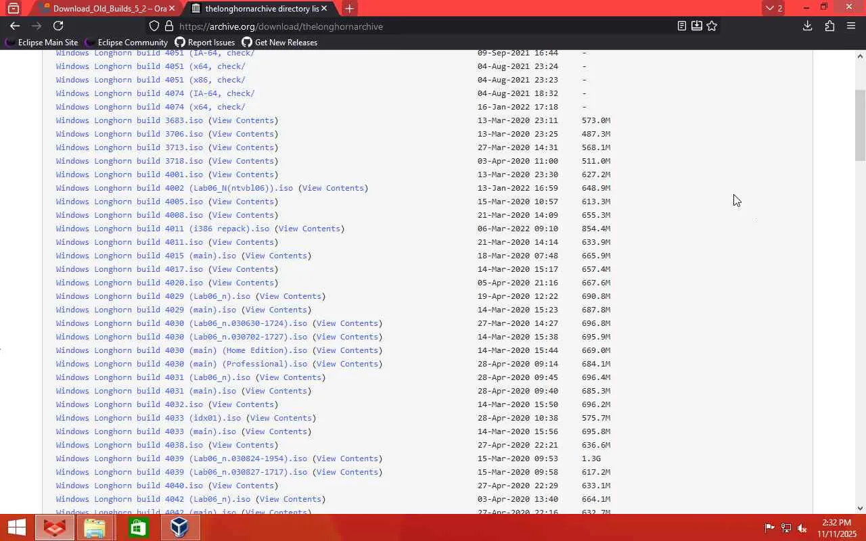Screen dimensions: 866x541
Task: Go back to the previous page
Action: pyautogui.click(x=15, y=26)
